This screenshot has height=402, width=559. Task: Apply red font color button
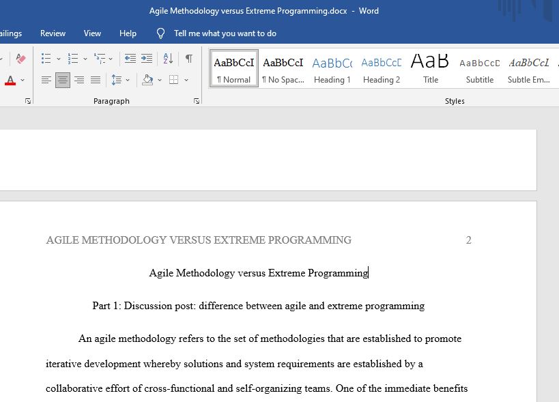[10, 80]
